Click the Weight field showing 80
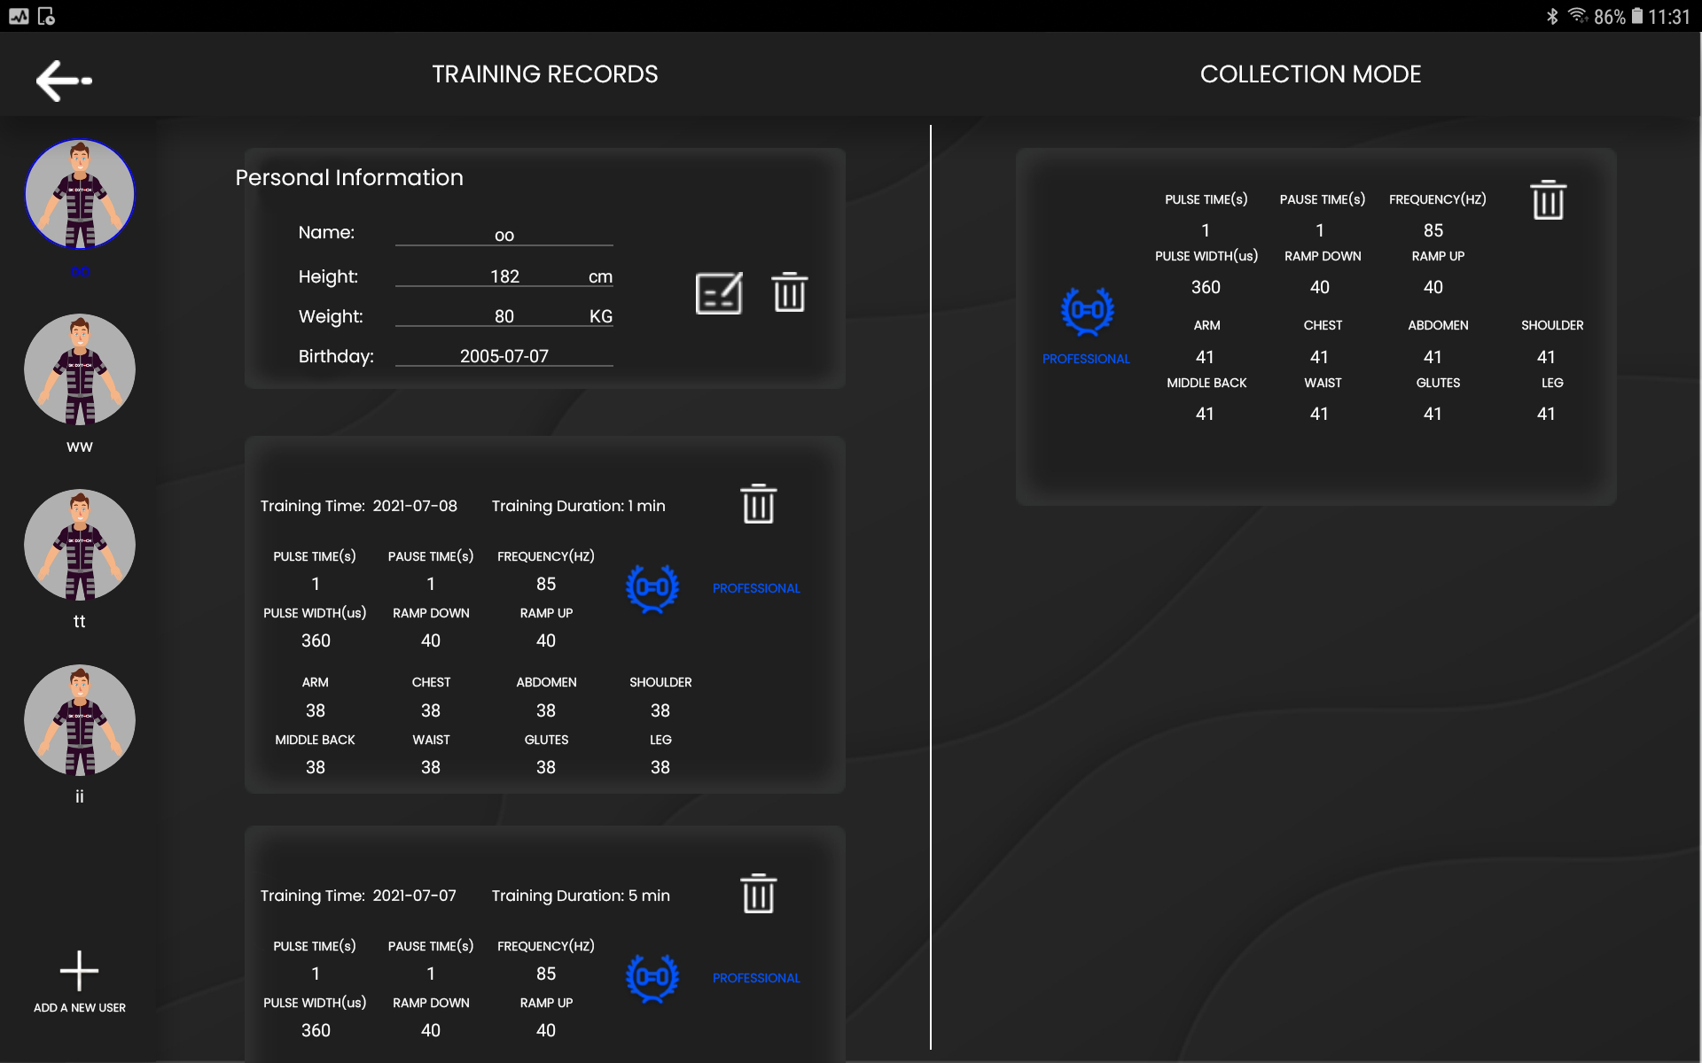 504,316
